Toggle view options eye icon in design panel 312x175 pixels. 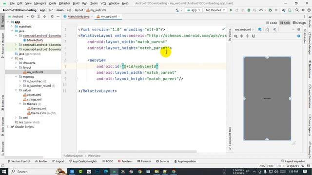click(x=235, y=36)
